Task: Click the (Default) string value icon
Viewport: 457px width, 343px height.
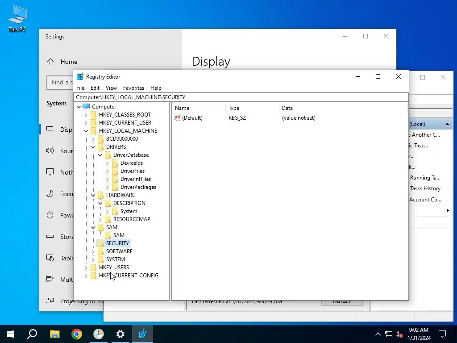Action: pos(178,117)
